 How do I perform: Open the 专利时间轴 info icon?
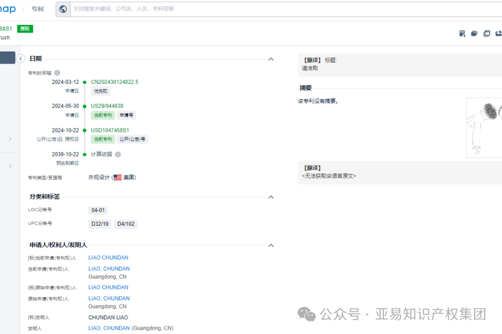[57, 72]
